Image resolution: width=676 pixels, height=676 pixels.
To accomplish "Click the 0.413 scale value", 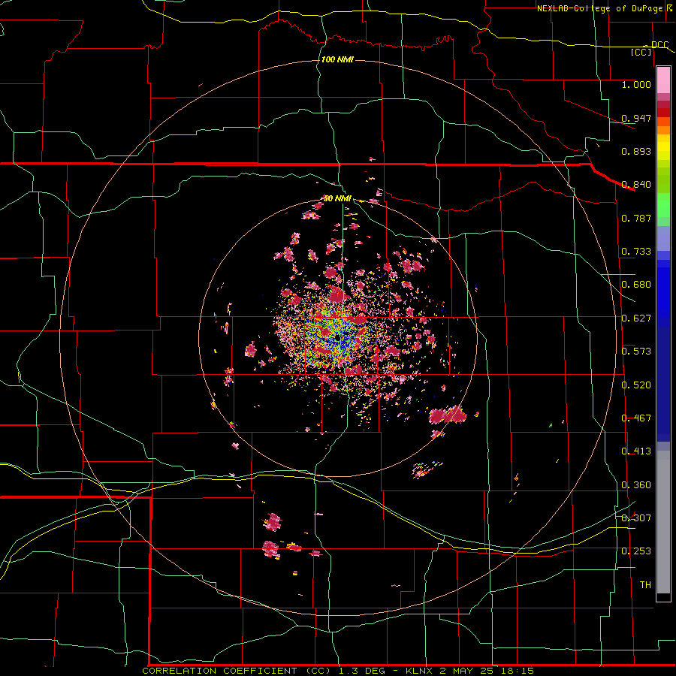I will pos(636,451).
